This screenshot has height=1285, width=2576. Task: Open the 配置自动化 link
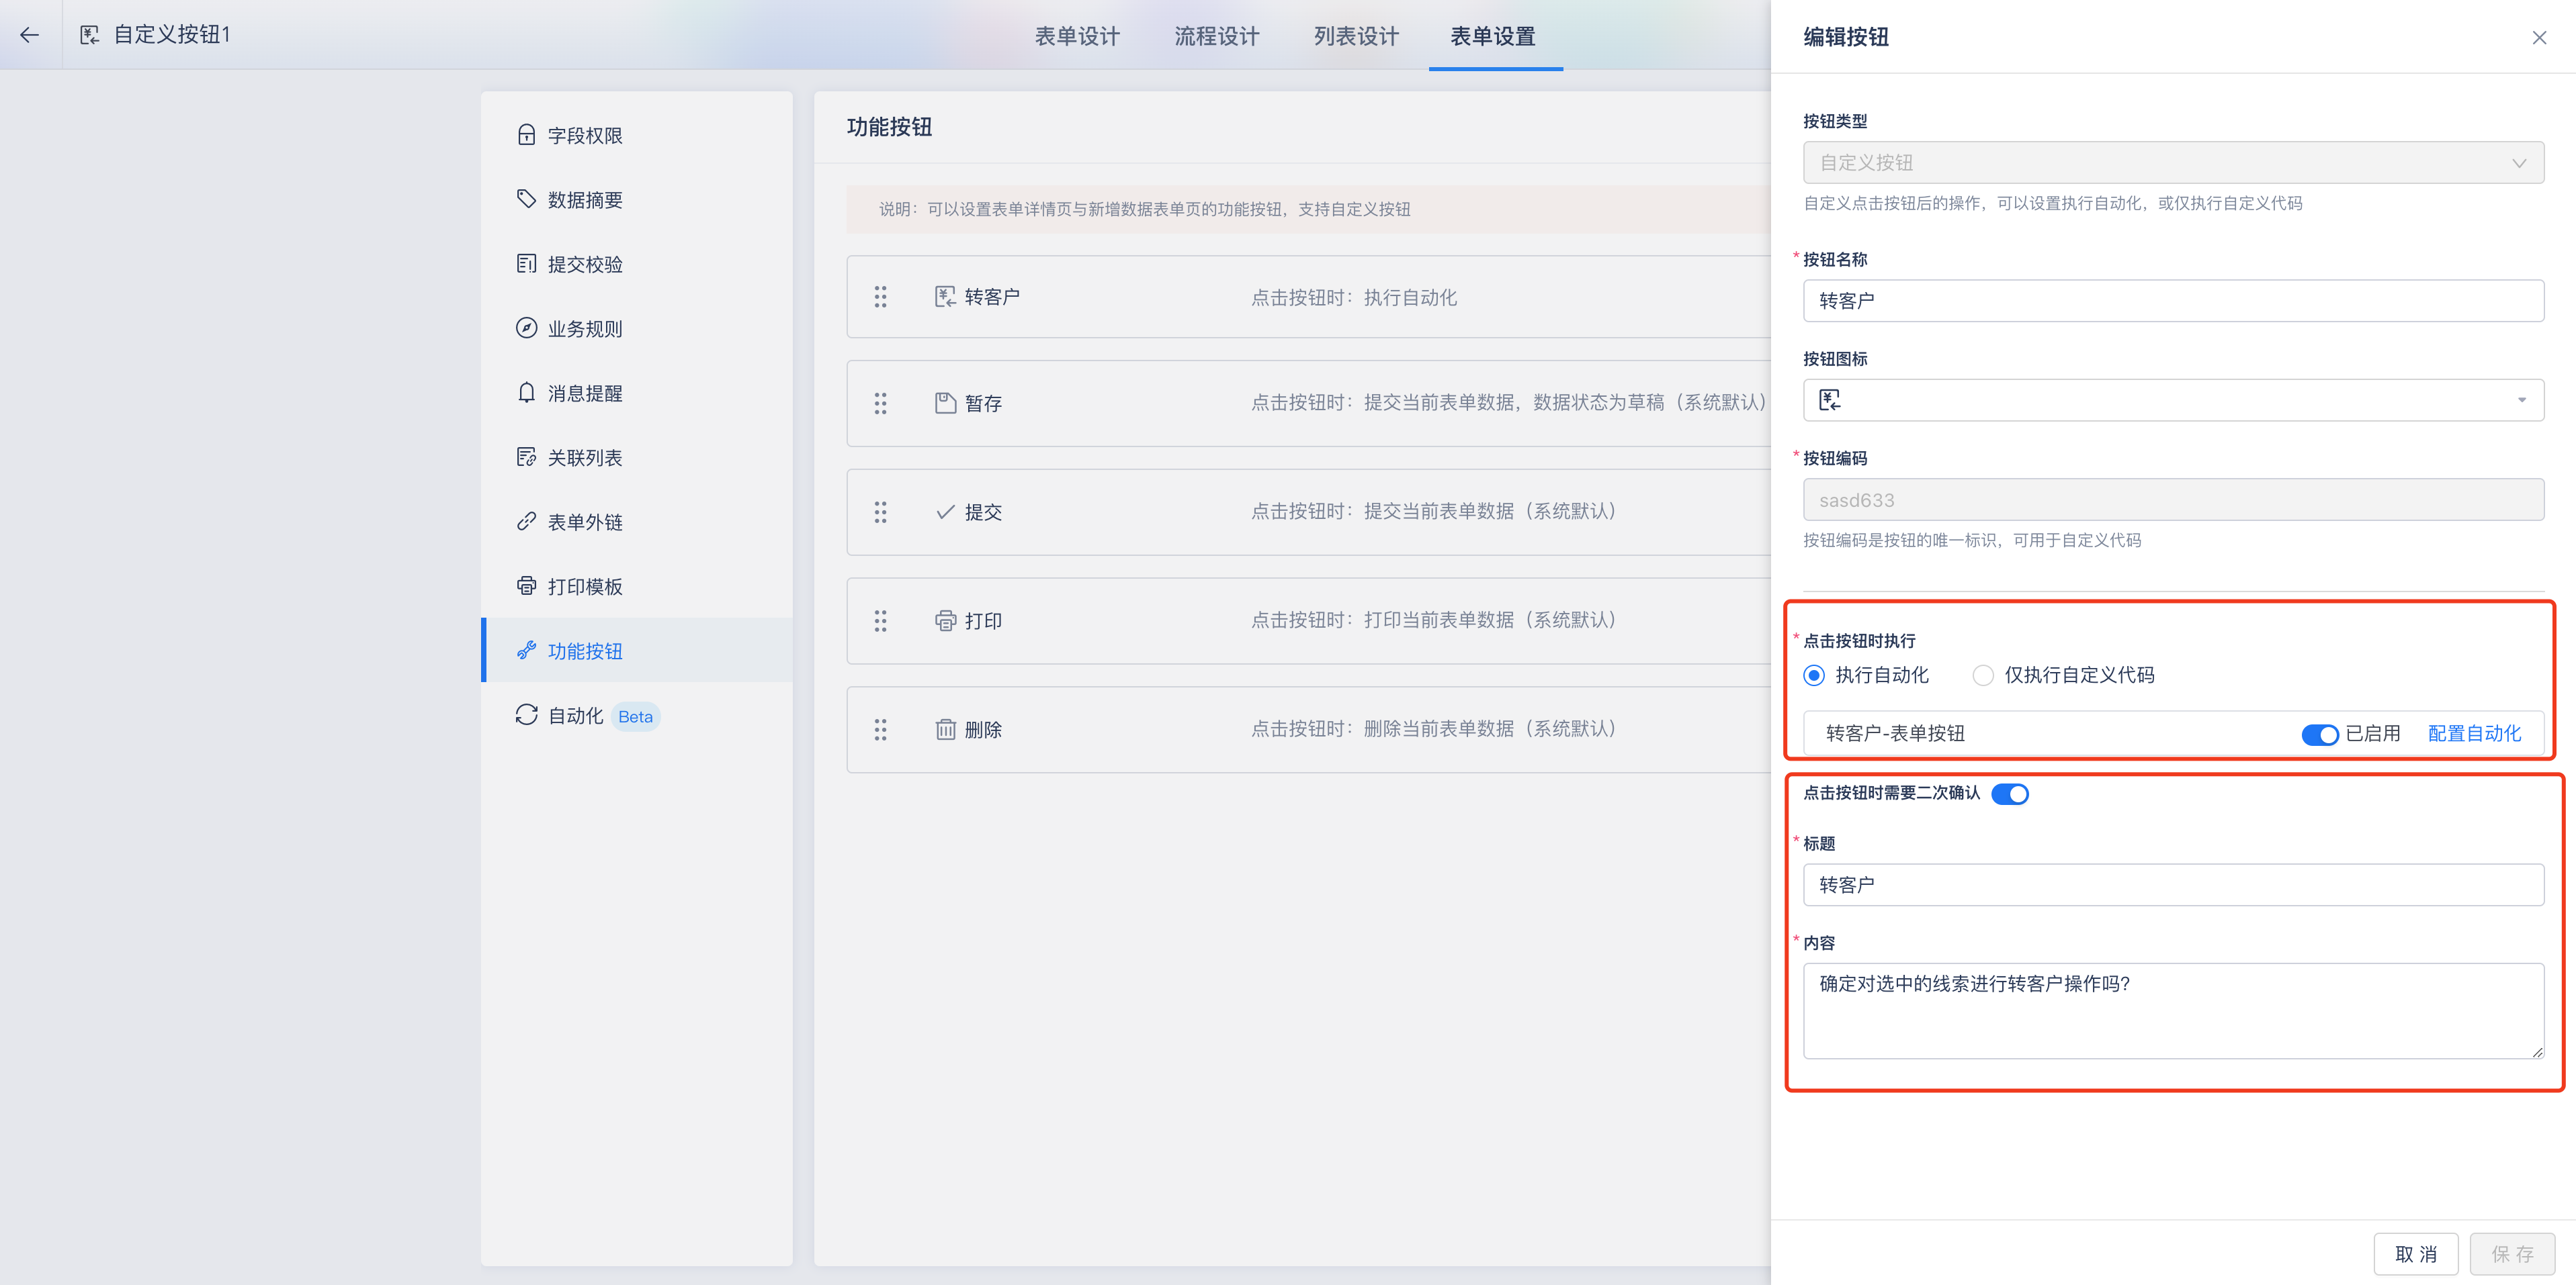(2474, 733)
